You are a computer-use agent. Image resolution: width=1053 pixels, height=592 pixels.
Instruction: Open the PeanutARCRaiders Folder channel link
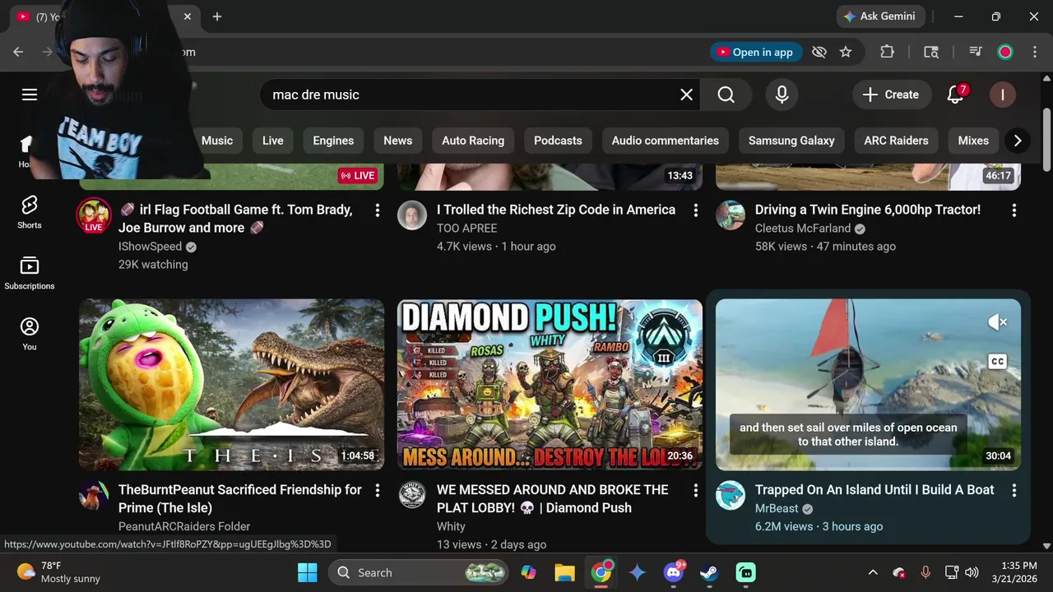tap(184, 526)
